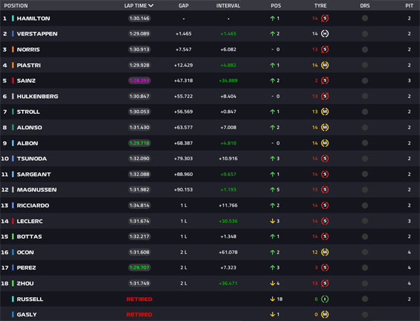Click Sargeant's soft tyre icon
Viewport: 420px width, 321px height.
[x=325, y=174]
